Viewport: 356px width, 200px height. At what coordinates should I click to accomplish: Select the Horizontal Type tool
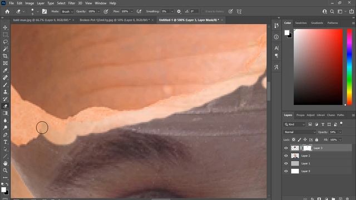[x=5, y=142]
